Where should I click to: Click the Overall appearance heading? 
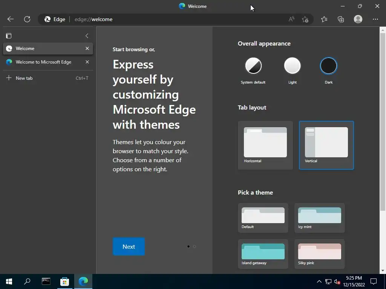(x=264, y=44)
